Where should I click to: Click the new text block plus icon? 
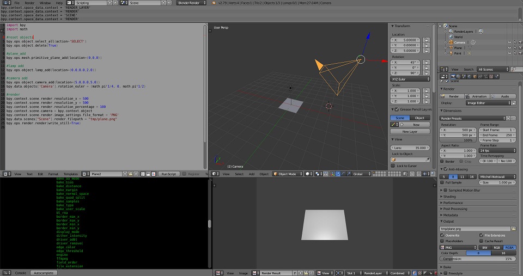125,174
